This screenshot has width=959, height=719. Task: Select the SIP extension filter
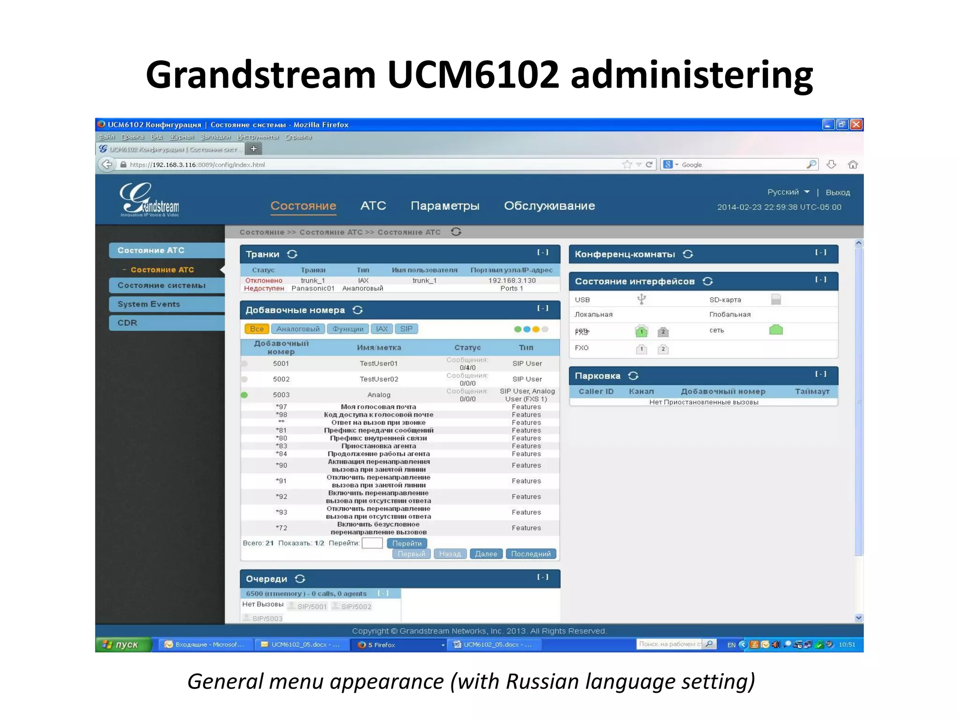point(406,329)
